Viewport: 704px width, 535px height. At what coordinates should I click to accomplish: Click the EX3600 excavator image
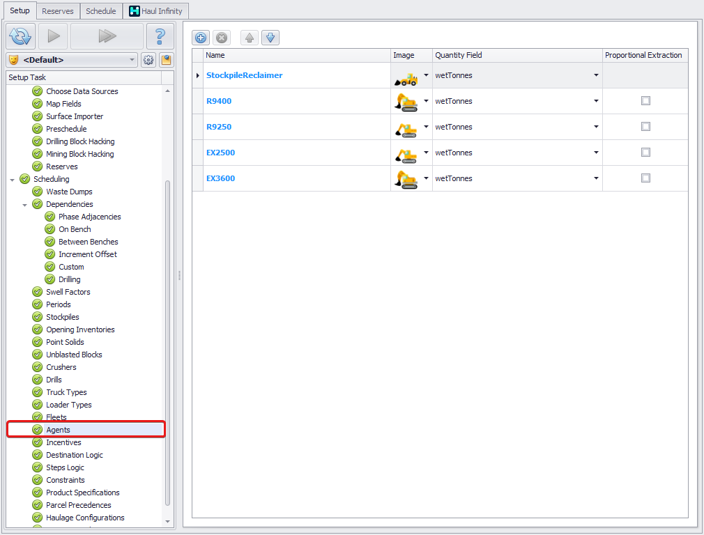click(x=406, y=180)
